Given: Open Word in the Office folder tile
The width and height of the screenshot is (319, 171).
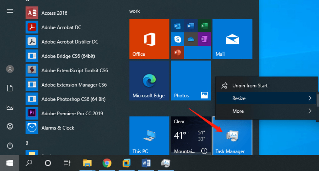Looking at the screenshot, I should [x=191, y=26].
